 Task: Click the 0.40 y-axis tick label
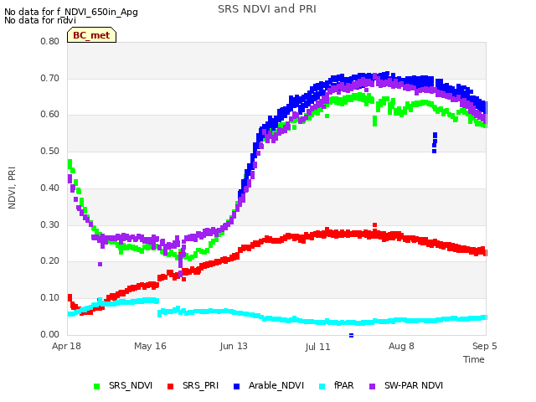point(50,188)
